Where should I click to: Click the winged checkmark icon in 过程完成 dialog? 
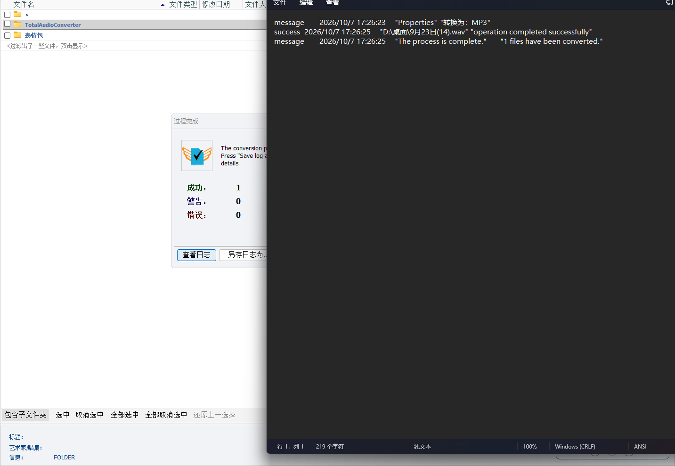[197, 155]
